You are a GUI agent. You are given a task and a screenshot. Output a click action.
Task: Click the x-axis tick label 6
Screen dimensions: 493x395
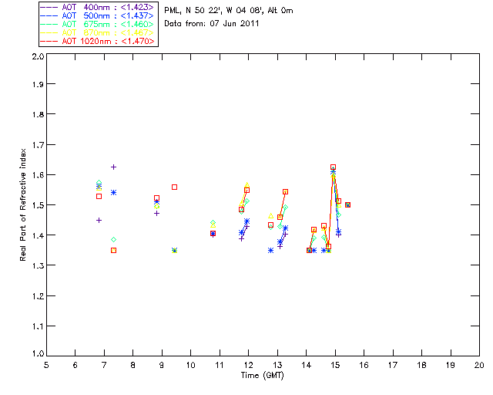point(75,365)
